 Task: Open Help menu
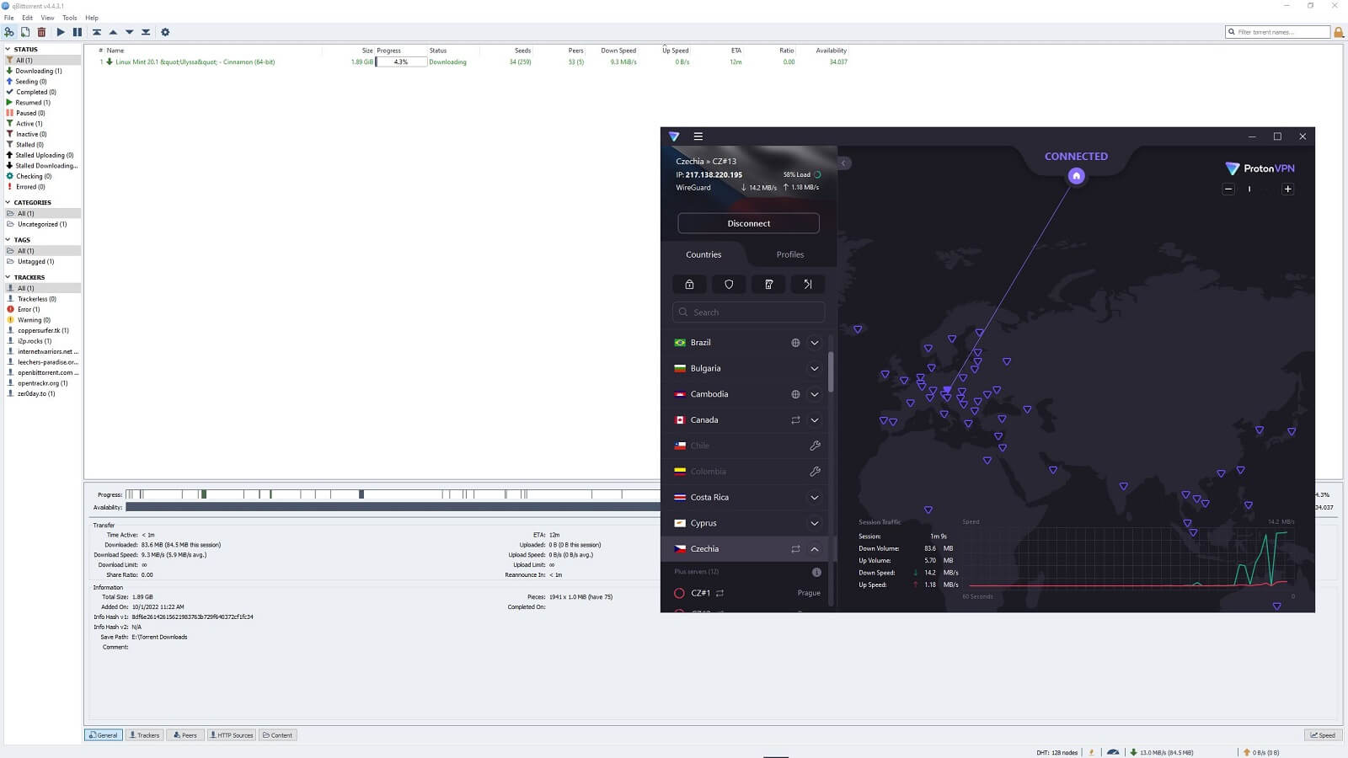(92, 18)
